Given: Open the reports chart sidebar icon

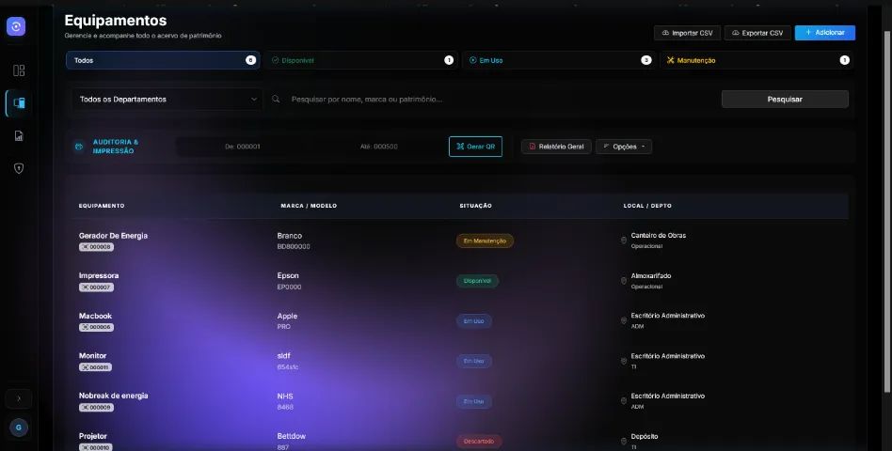Looking at the screenshot, I should pos(19,135).
